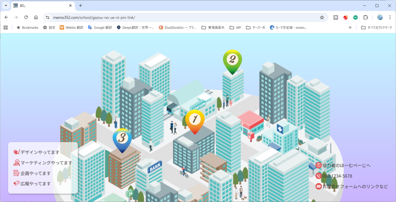
Task: Open the browser extensions puzzle icon
Action: point(365,17)
